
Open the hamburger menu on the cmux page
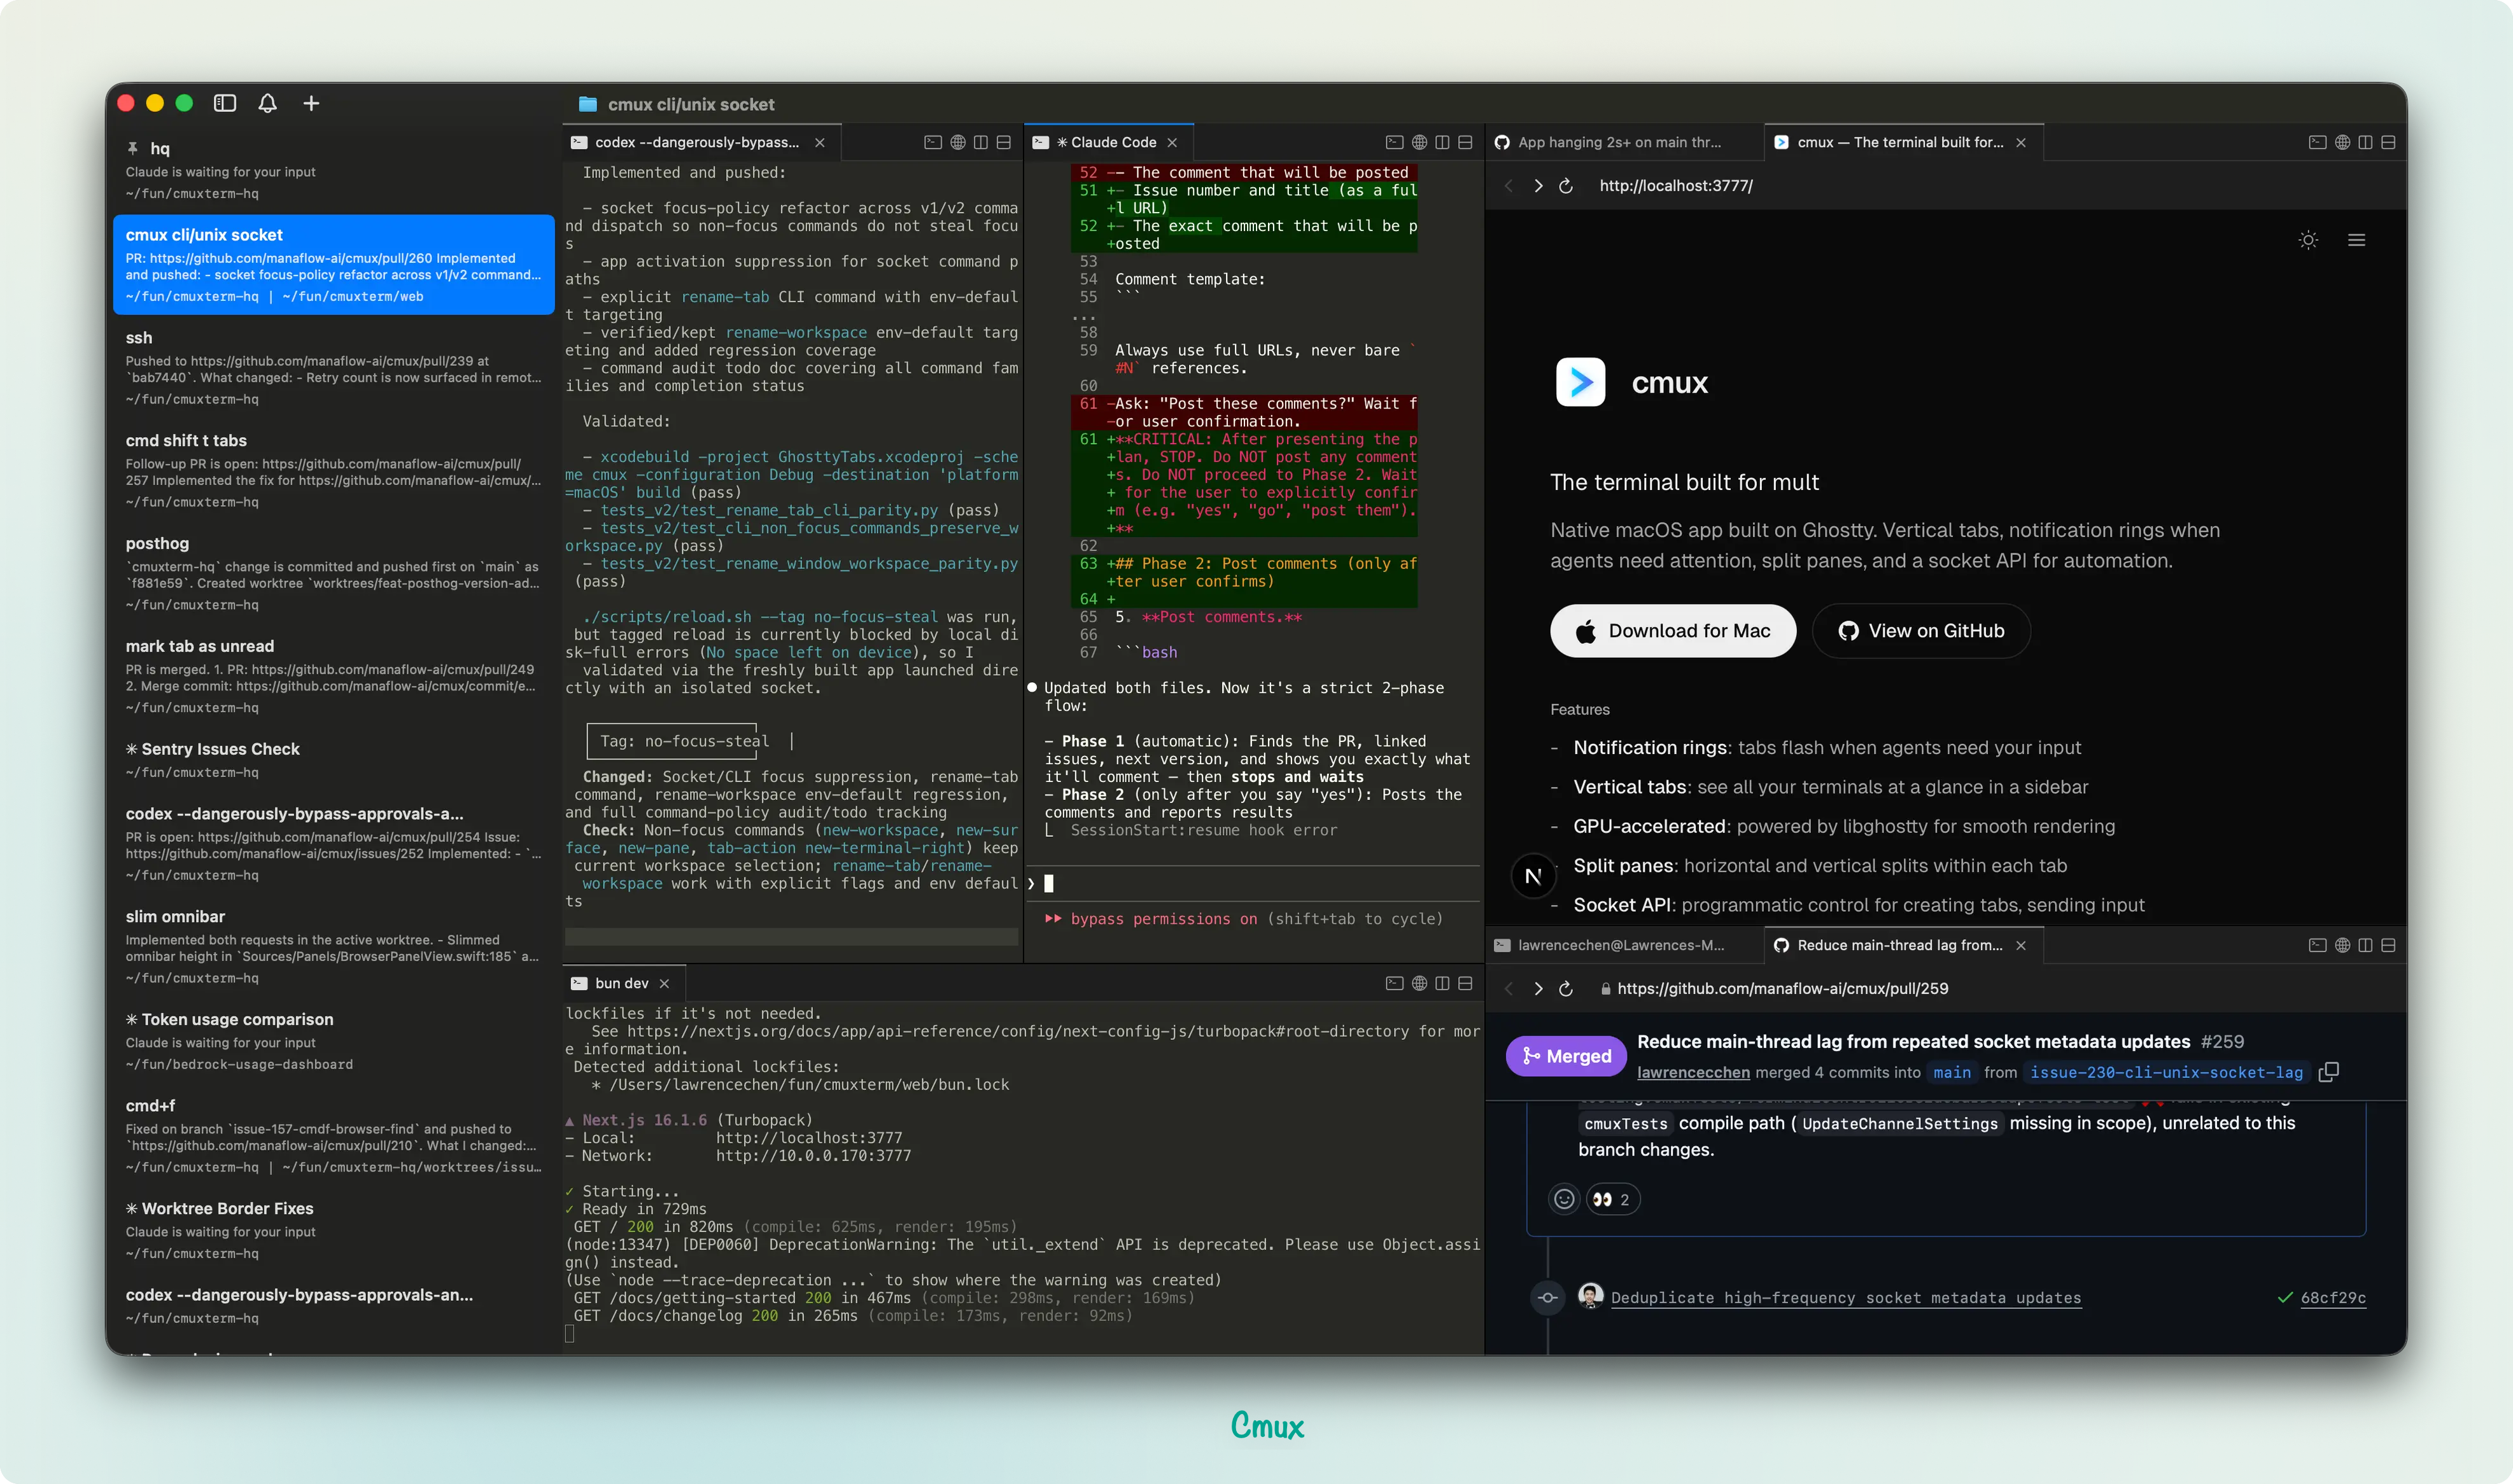[x=2357, y=240]
